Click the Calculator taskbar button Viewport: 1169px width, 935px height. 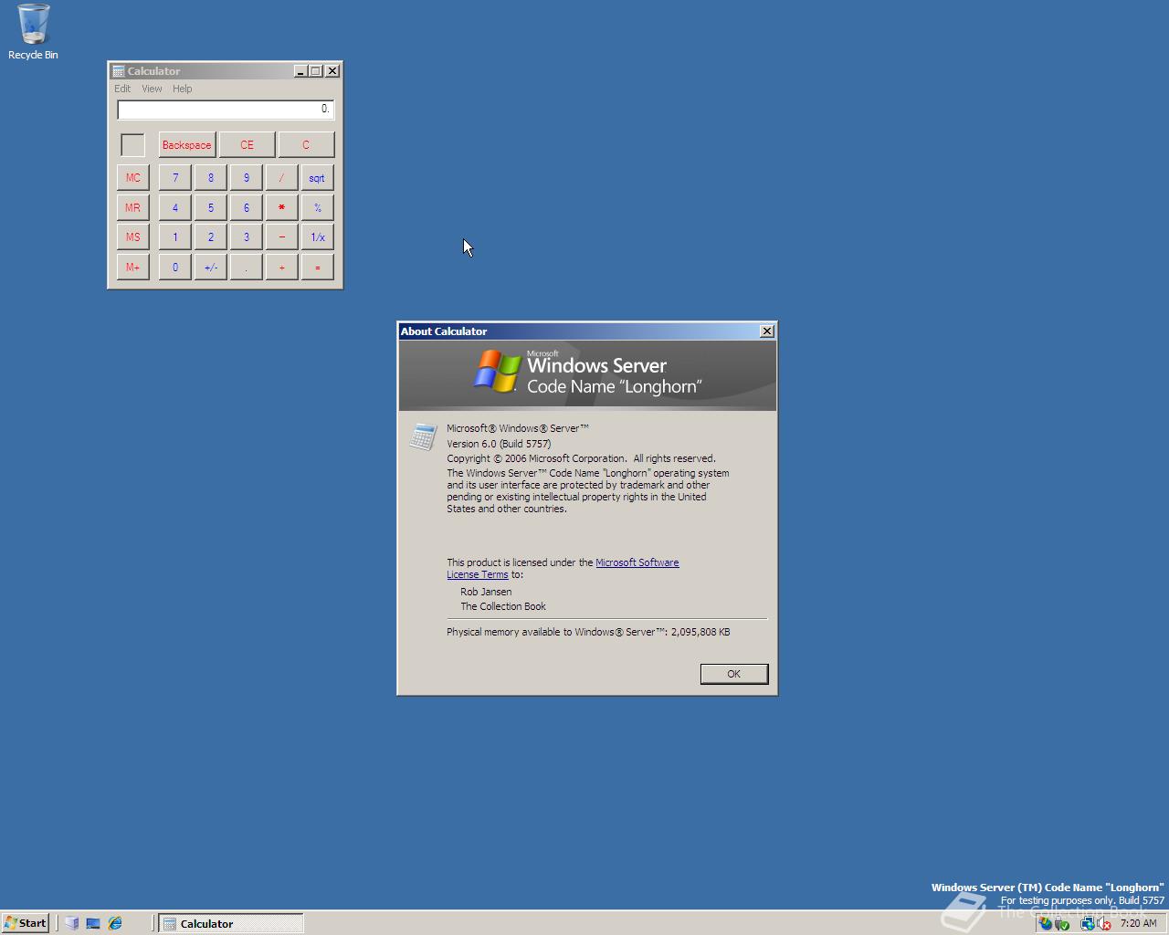[231, 923]
